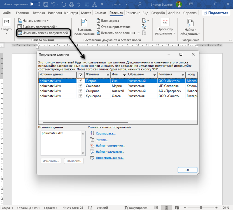This screenshot has width=233, height=210.
Task: Switch to the Ссылки tab
Action: (100, 13)
